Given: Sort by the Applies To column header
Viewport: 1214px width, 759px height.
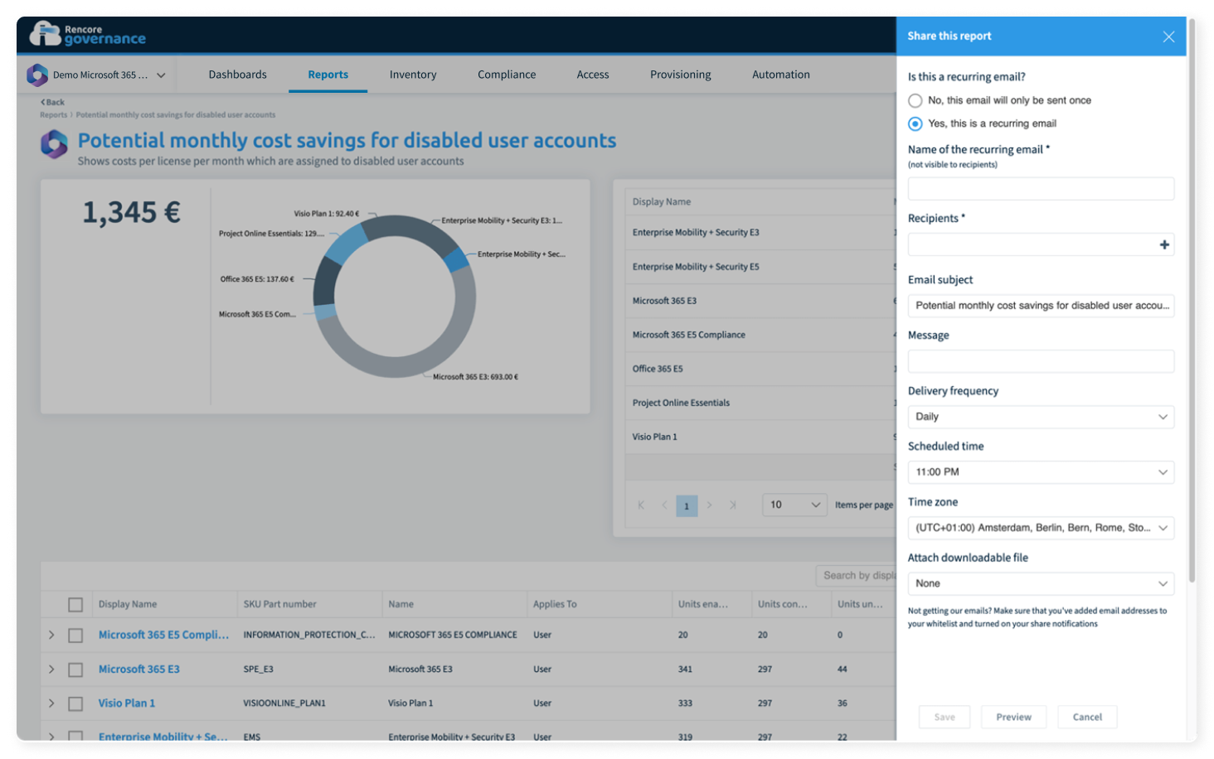Looking at the screenshot, I should pos(555,604).
